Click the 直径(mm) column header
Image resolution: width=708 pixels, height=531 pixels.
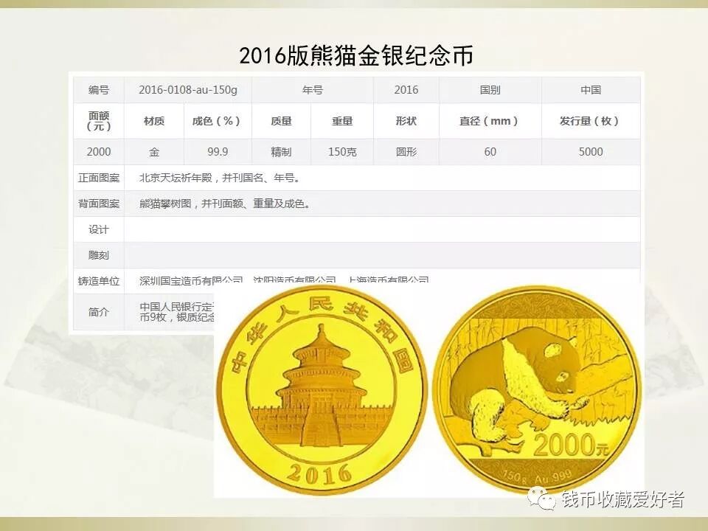pyautogui.click(x=490, y=121)
